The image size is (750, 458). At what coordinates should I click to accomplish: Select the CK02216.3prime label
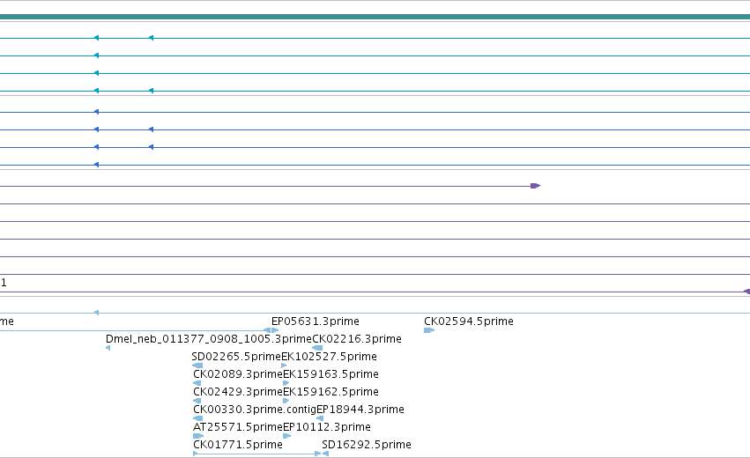coord(357,339)
